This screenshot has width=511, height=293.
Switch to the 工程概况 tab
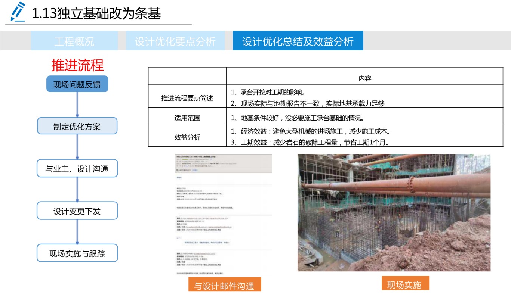point(74,41)
